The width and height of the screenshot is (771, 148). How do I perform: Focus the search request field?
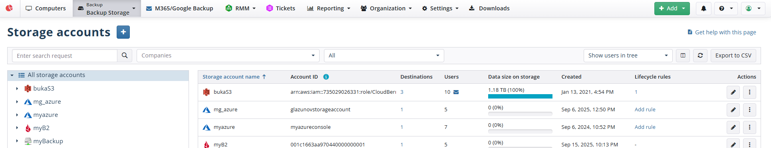65,56
